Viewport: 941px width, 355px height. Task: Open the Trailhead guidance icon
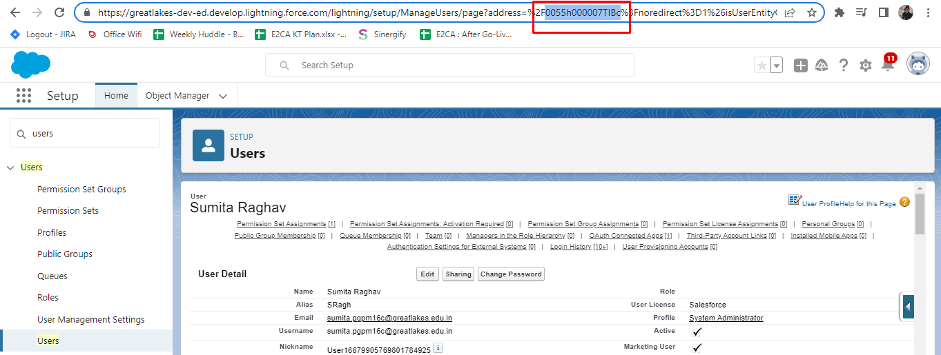(822, 65)
